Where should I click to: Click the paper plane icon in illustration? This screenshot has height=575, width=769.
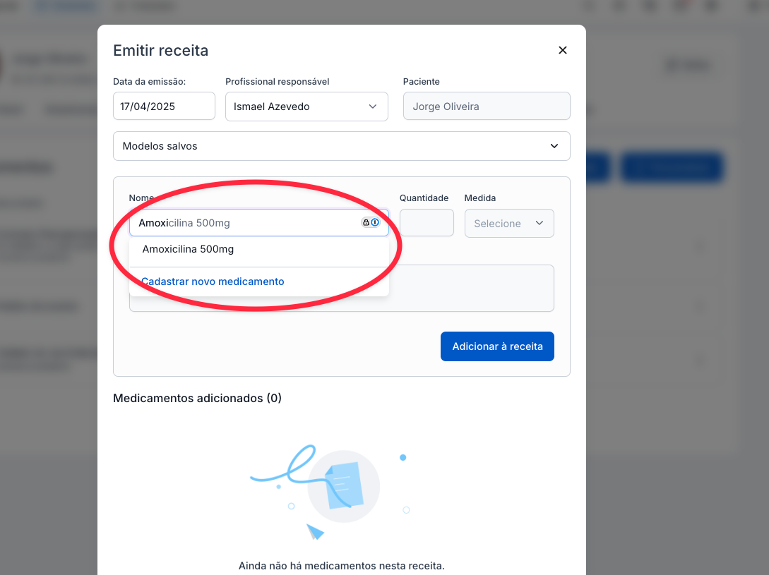[x=315, y=531]
